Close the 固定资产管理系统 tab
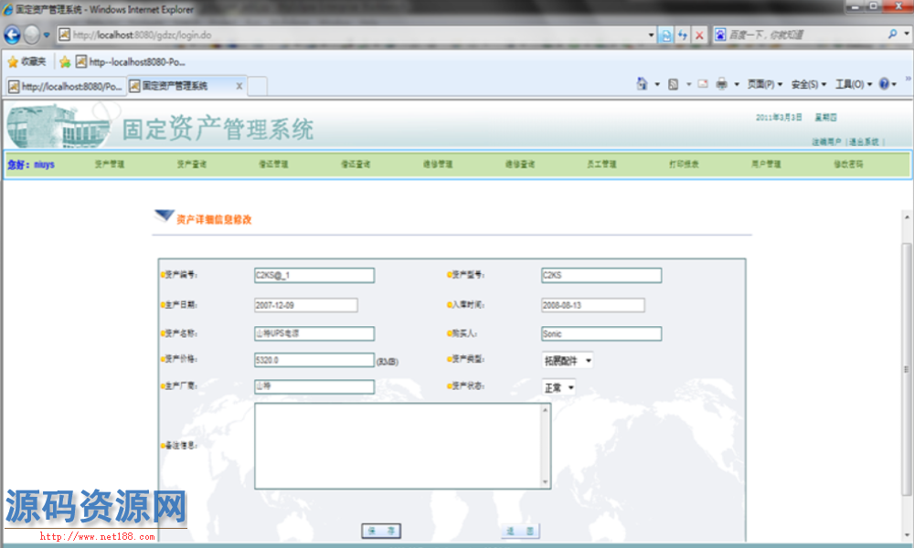914x548 pixels. [239, 86]
